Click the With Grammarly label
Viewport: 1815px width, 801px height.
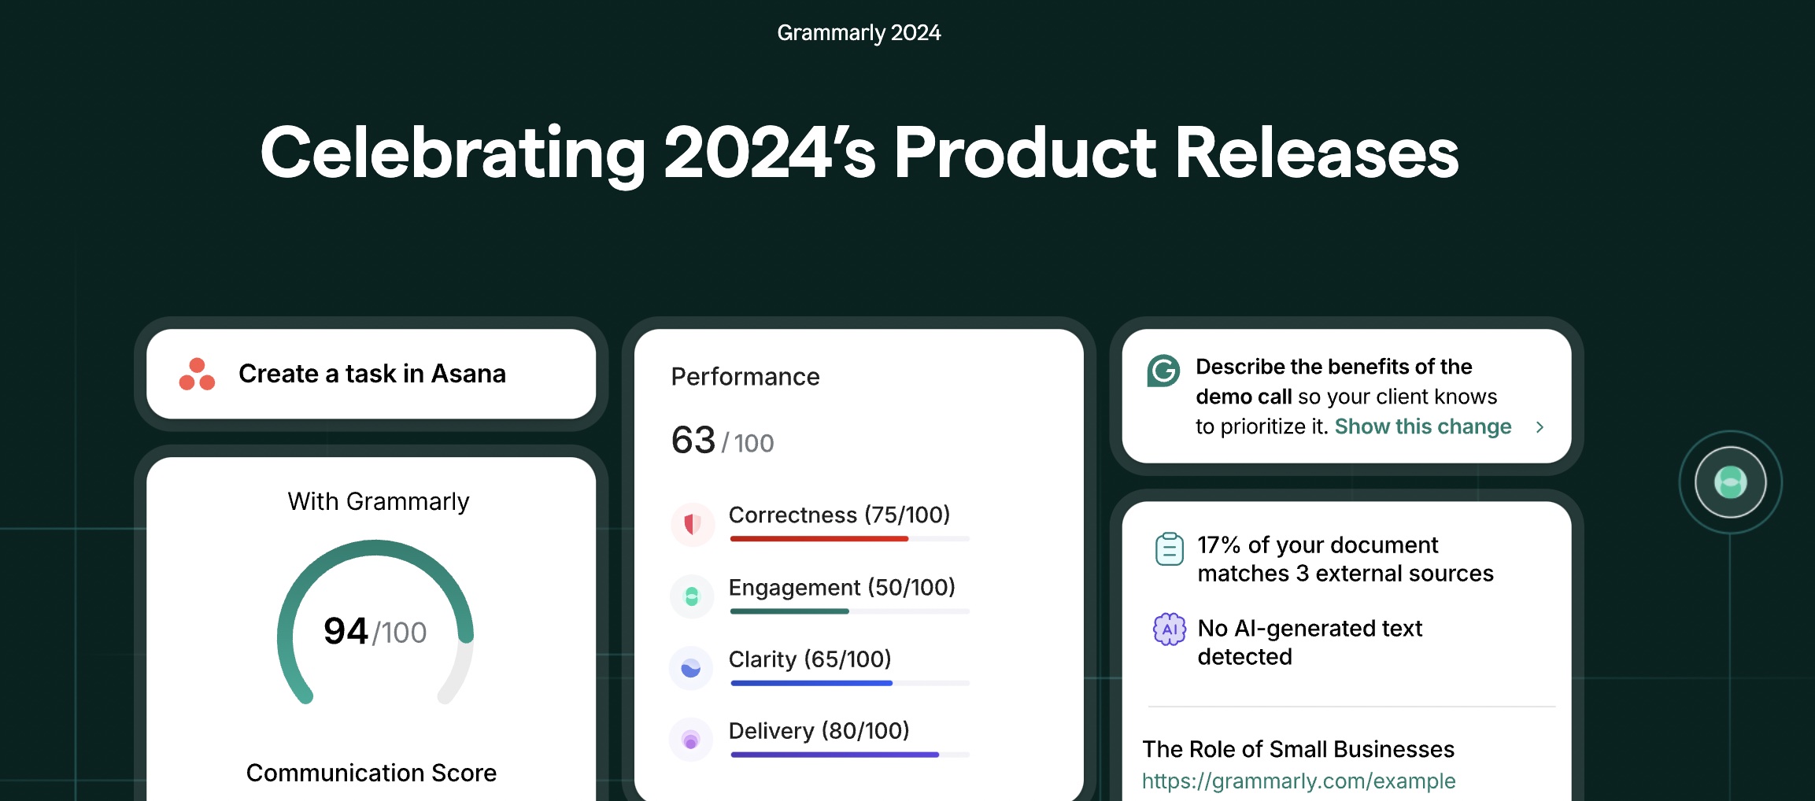(379, 502)
